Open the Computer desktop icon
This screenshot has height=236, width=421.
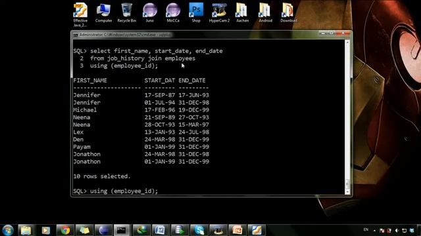click(103, 12)
